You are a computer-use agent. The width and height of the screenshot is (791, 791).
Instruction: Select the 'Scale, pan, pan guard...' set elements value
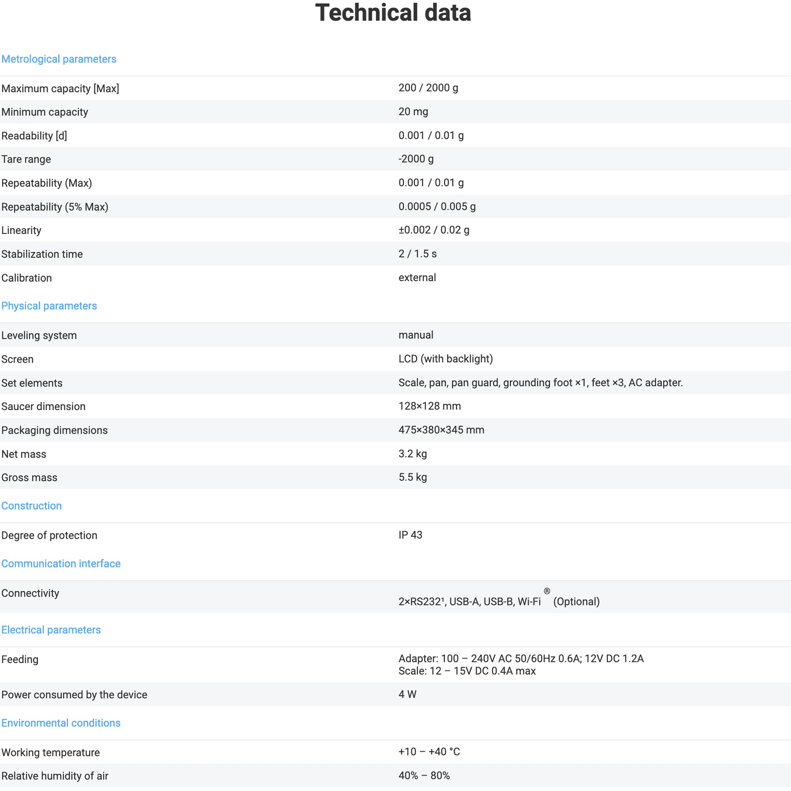pyautogui.click(x=541, y=382)
